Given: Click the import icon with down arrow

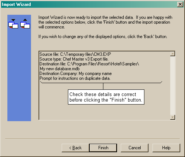Looking at the screenshot, I should (x=13, y=24).
